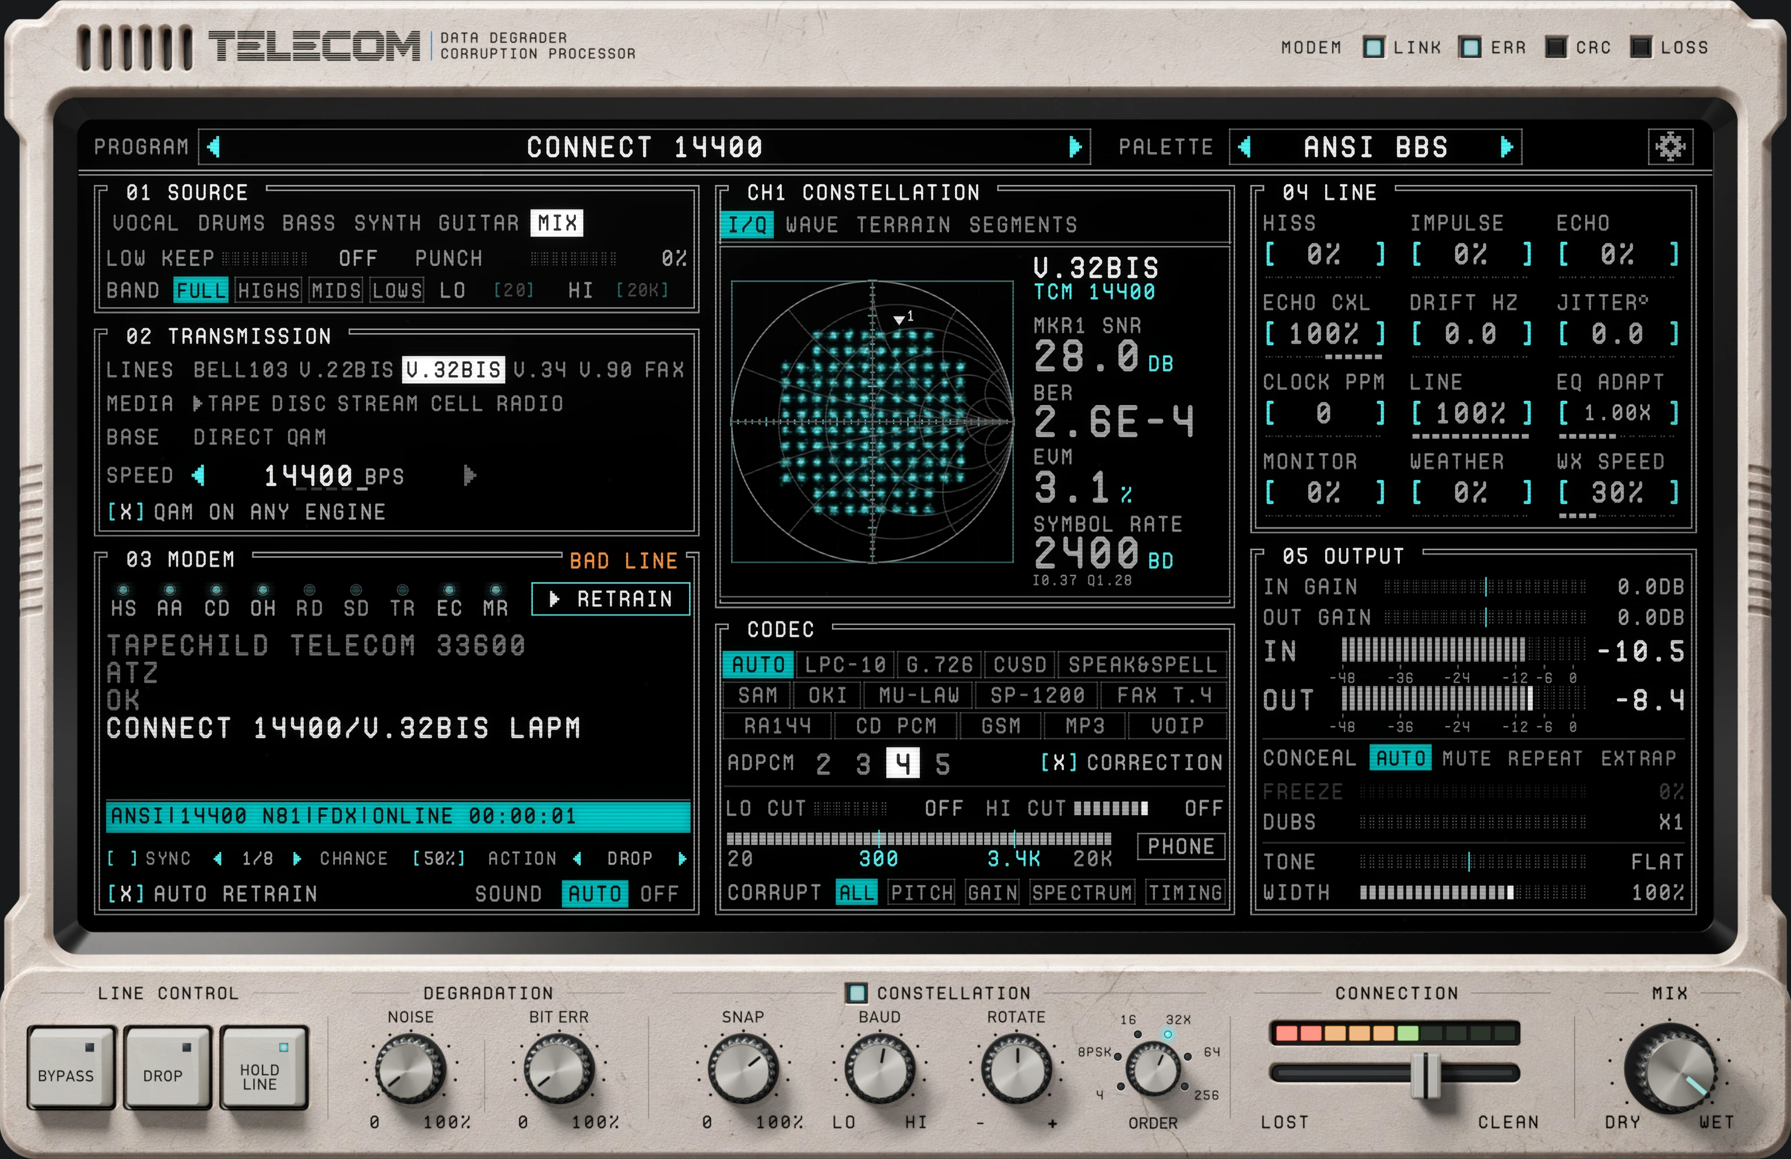Toggle the CONSTELLATION enable box
Screen dimensions: 1791x1159
[x=856, y=993]
